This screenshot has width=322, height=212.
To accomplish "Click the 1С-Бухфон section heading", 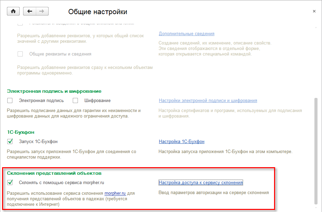I will [x=21, y=132].
